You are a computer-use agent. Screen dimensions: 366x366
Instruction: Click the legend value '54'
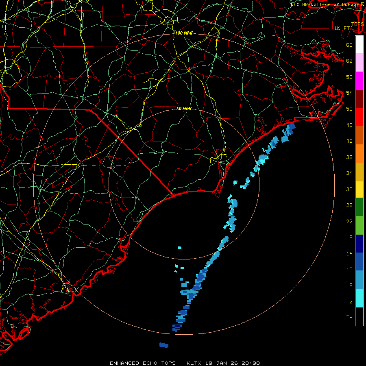349,93
